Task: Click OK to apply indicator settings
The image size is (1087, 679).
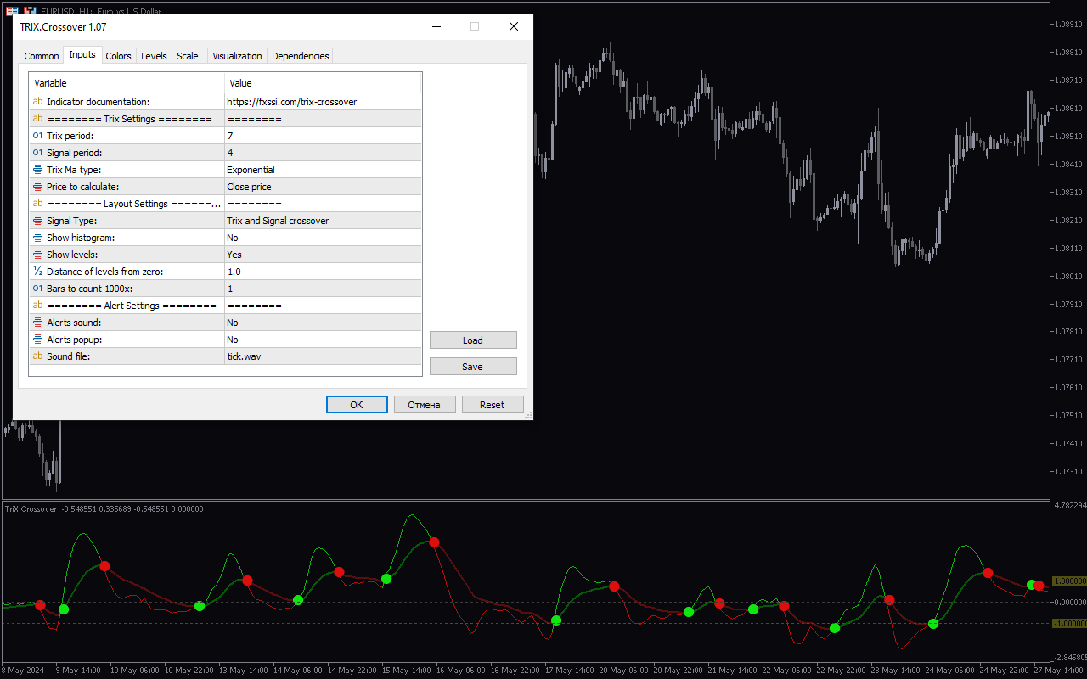Action: tap(357, 405)
